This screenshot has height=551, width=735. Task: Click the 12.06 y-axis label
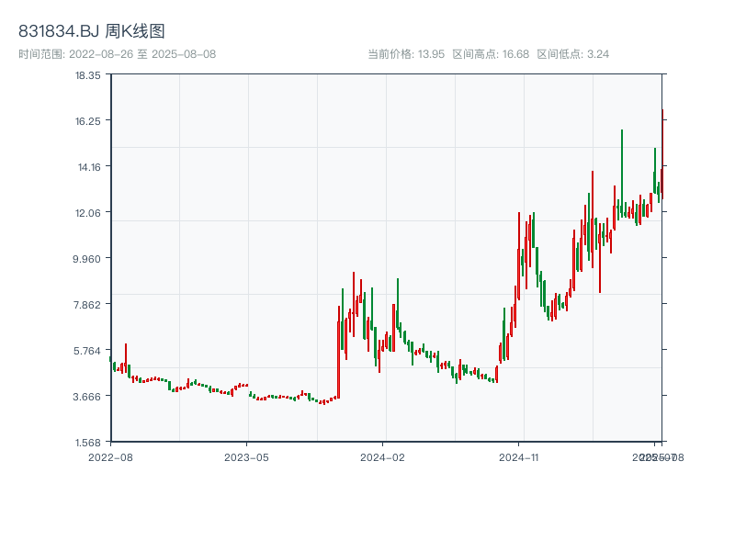coord(87,213)
